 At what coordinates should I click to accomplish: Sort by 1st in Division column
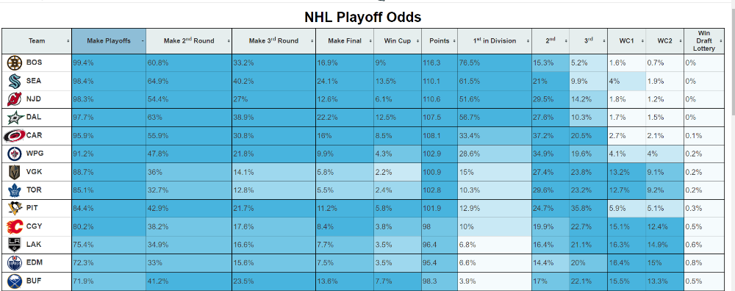tap(495, 40)
